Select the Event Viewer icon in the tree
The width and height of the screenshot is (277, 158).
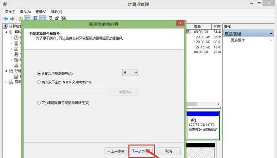tap(16, 43)
